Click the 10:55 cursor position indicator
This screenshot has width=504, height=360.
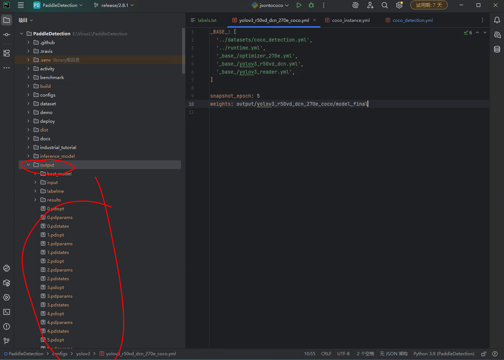tap(309, 354)
